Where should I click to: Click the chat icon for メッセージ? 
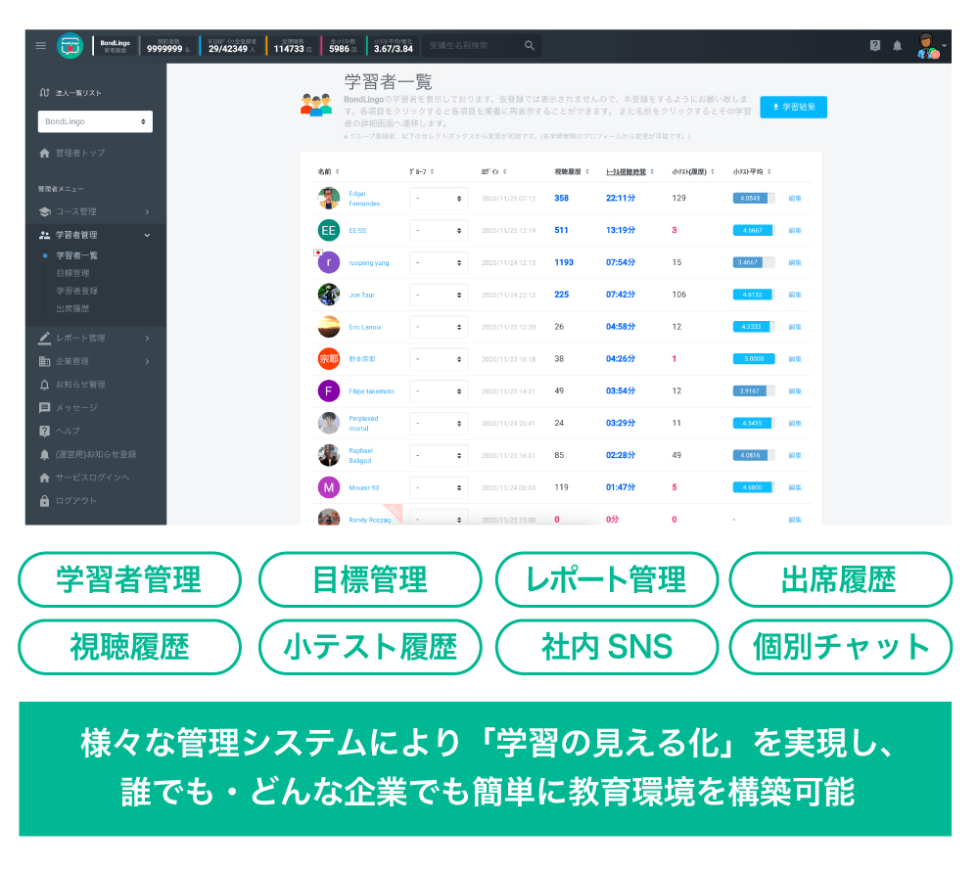click(x=44, y=407)
